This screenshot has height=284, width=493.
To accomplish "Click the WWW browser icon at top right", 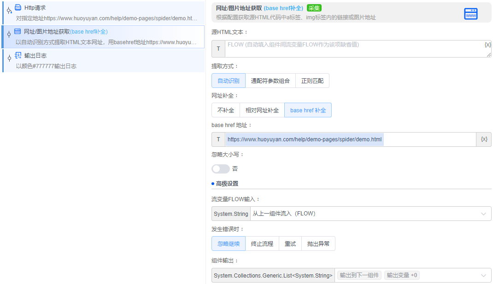I will (470, 13).
